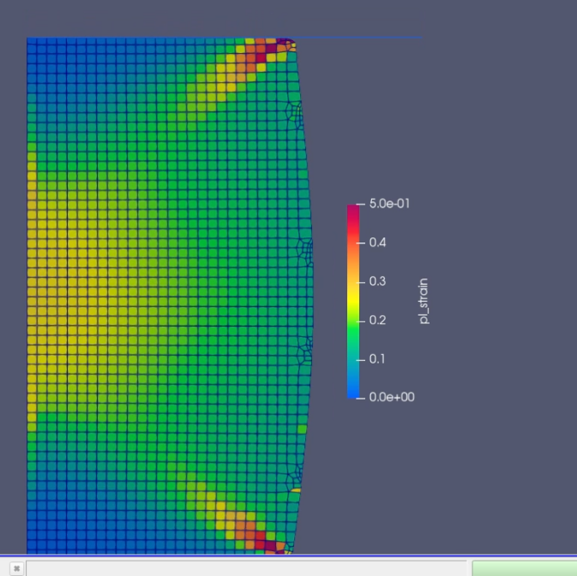Click the 0.3 tick label on legend
The height and width of the screenshot is (576, 577).
377,281
